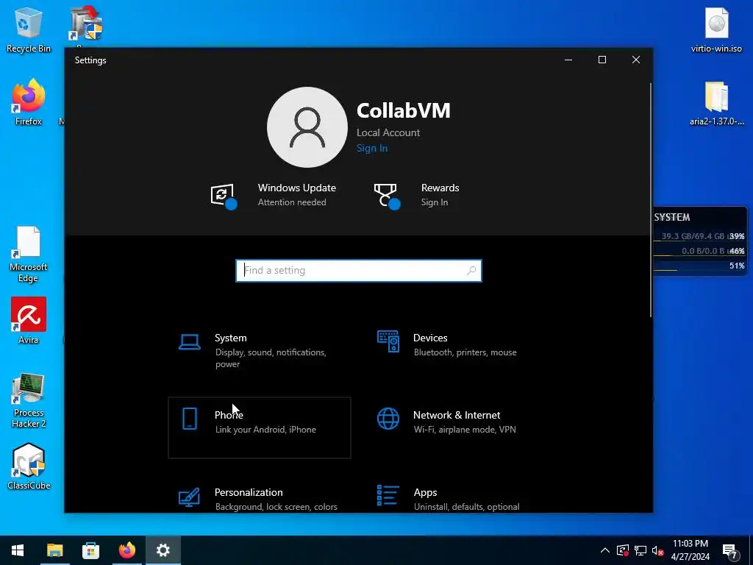Click the CollabVM profile avatar

tap(307, 127)
